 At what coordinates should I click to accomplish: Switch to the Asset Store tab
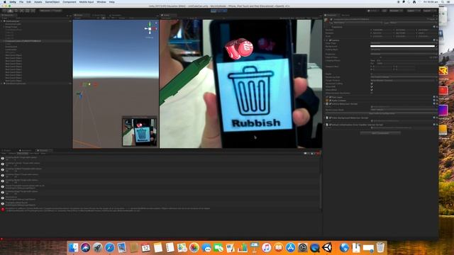point(99,15)
